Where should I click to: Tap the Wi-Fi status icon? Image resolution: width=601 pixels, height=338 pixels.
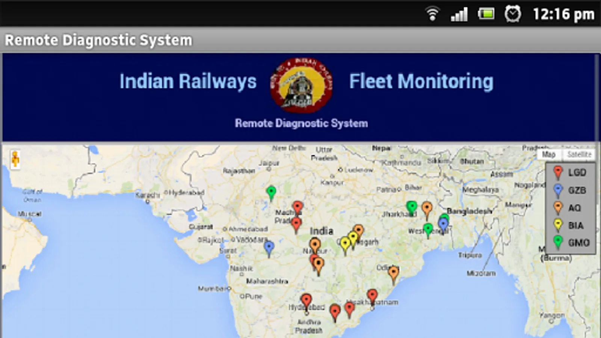(x=432, y=14)
